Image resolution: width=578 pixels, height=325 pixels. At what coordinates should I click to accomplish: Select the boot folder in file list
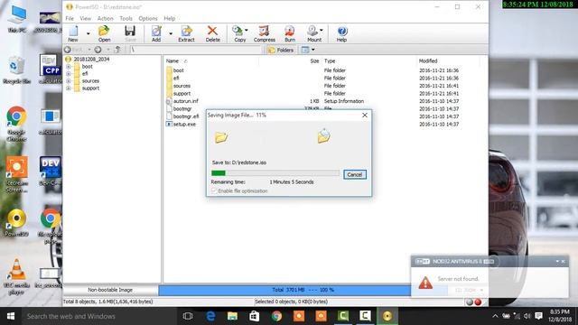tap(179, 70)
